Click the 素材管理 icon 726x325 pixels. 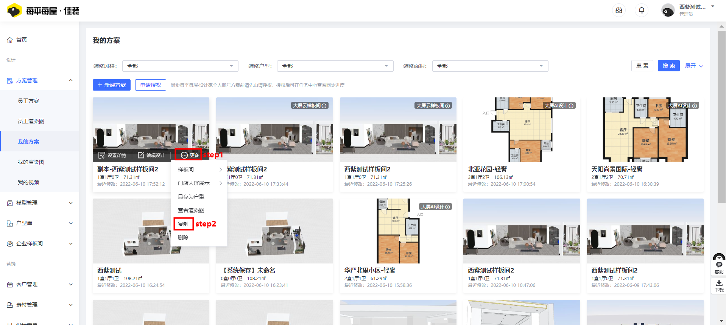[x=10, y=305]
